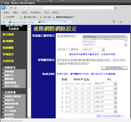Screen dimensions: 131x122
Task: Open the WAN Port設定 sidebar entry
Action: point(12,86)
